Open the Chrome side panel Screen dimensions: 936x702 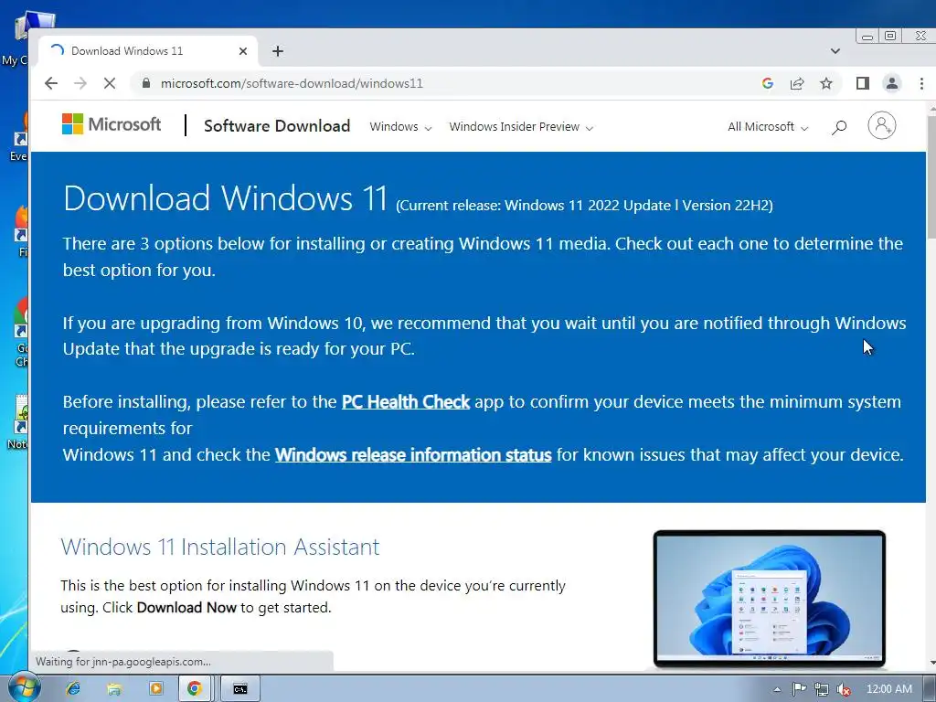[863, 83]
